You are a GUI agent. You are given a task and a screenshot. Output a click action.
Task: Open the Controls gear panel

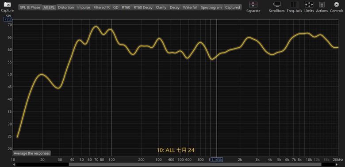pos(337,4)
